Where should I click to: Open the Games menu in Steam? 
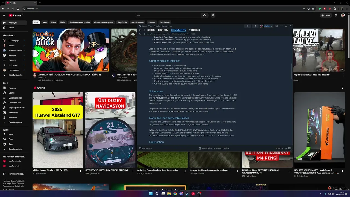pos(164,26)
